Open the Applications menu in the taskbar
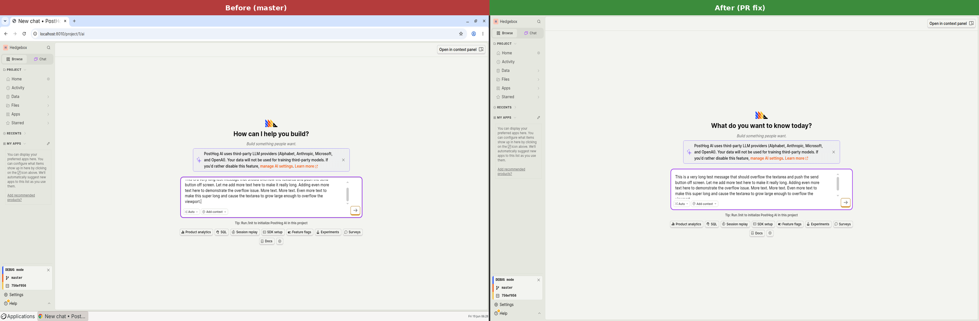The height and width of the screenshot is (321, 979). 18,316
